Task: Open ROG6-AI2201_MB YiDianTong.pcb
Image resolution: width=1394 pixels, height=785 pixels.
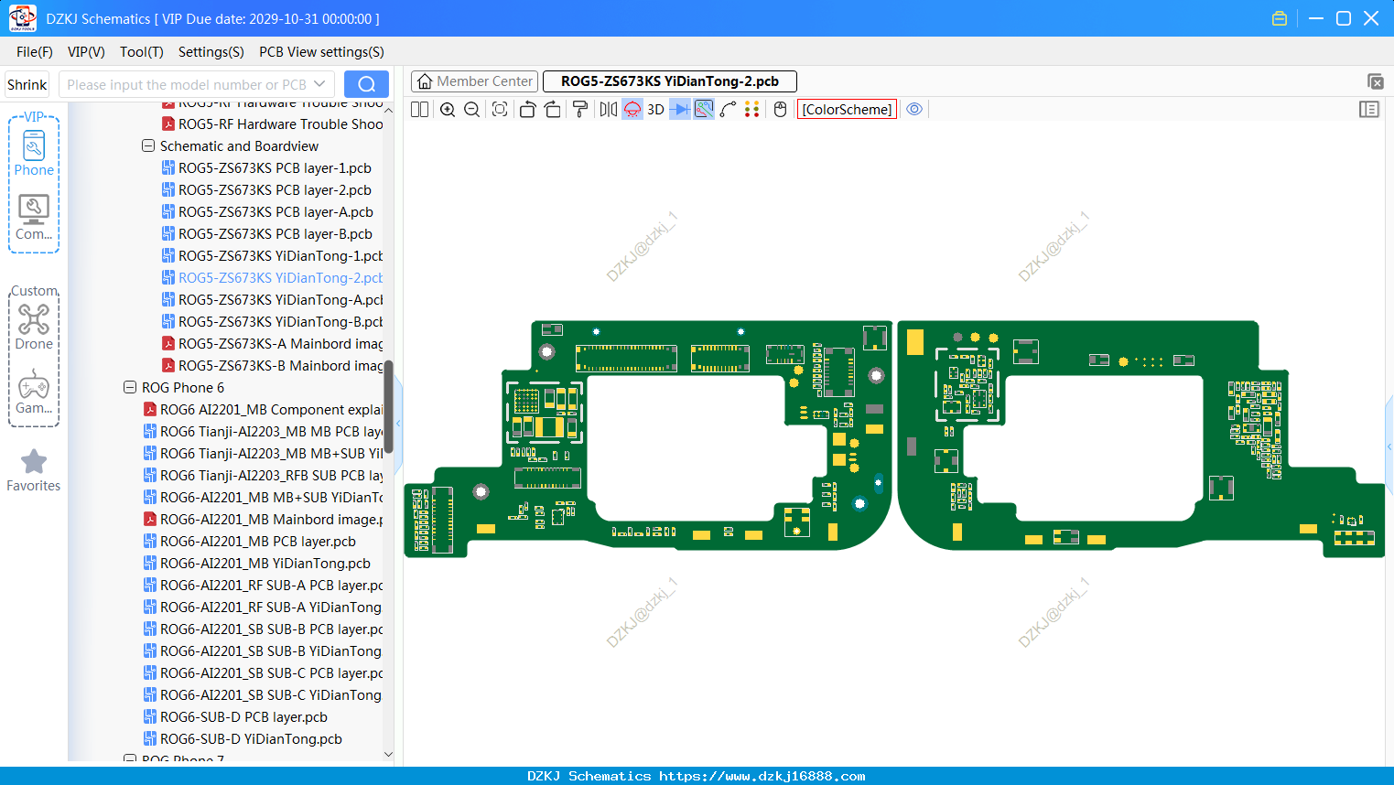Action: tap(265, 564)
